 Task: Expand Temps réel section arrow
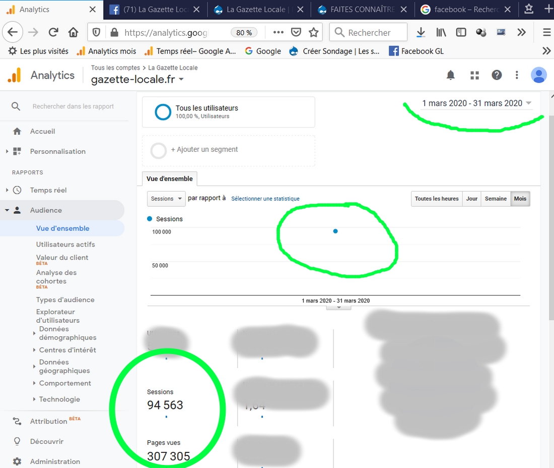pyautogui.click(x=7, y=190)
